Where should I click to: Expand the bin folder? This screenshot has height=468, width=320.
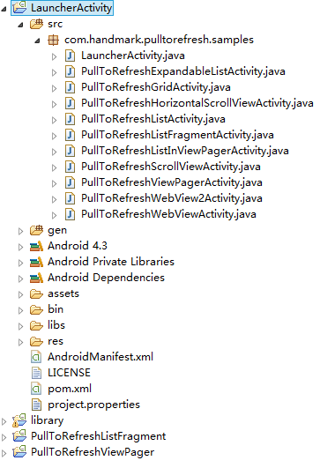(x=20, y=310)
